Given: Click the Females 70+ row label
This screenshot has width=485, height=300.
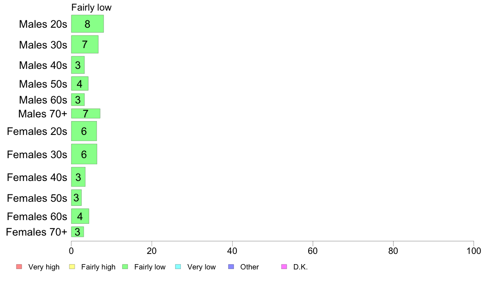Looking at the screenshot, I should click(36, 232).
